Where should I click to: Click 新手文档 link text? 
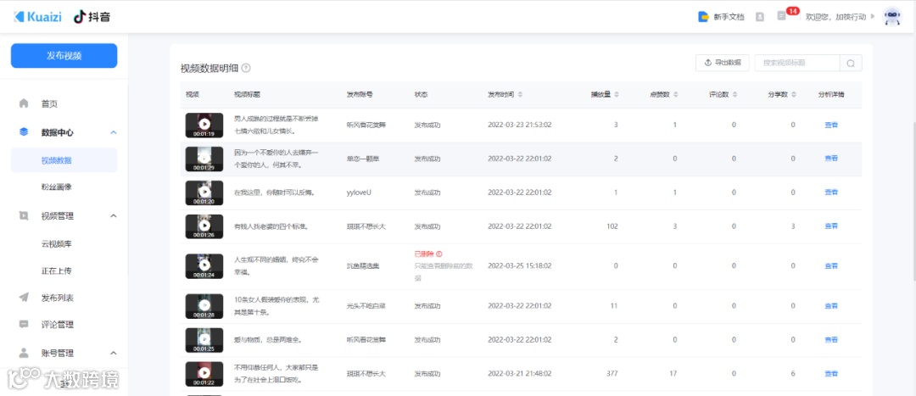[x=729, y=17]
